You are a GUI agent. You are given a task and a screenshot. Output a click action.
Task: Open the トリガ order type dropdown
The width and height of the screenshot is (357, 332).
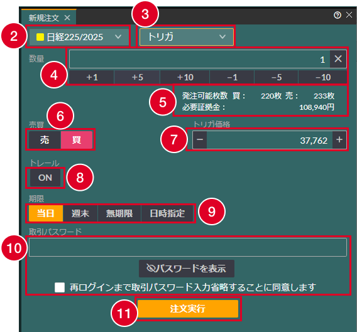(187, 36)
